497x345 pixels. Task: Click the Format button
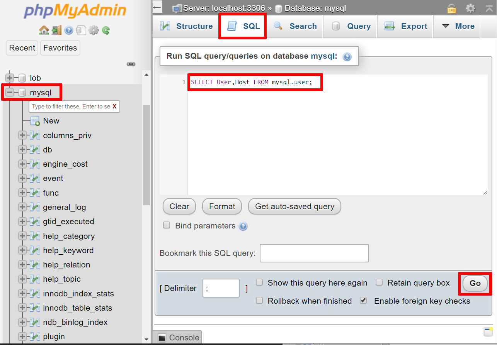(222, 206)
